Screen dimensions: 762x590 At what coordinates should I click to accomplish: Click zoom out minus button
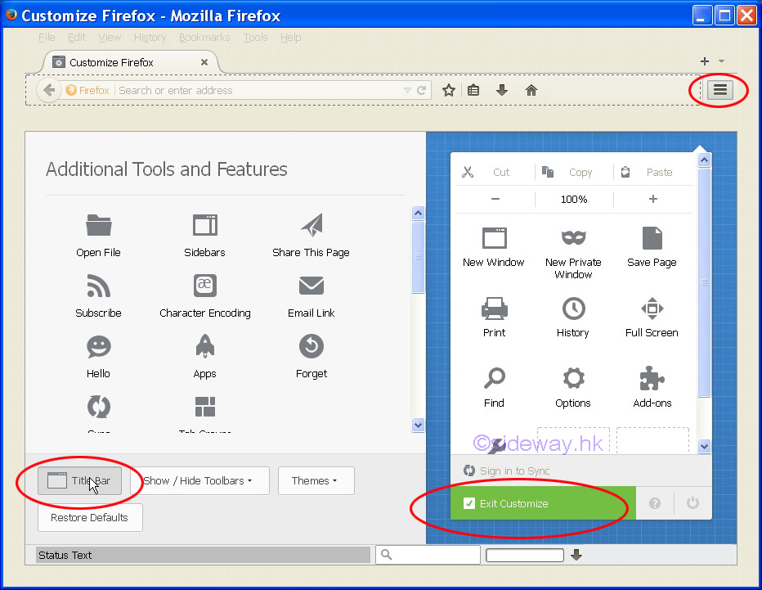pos(495,199)
